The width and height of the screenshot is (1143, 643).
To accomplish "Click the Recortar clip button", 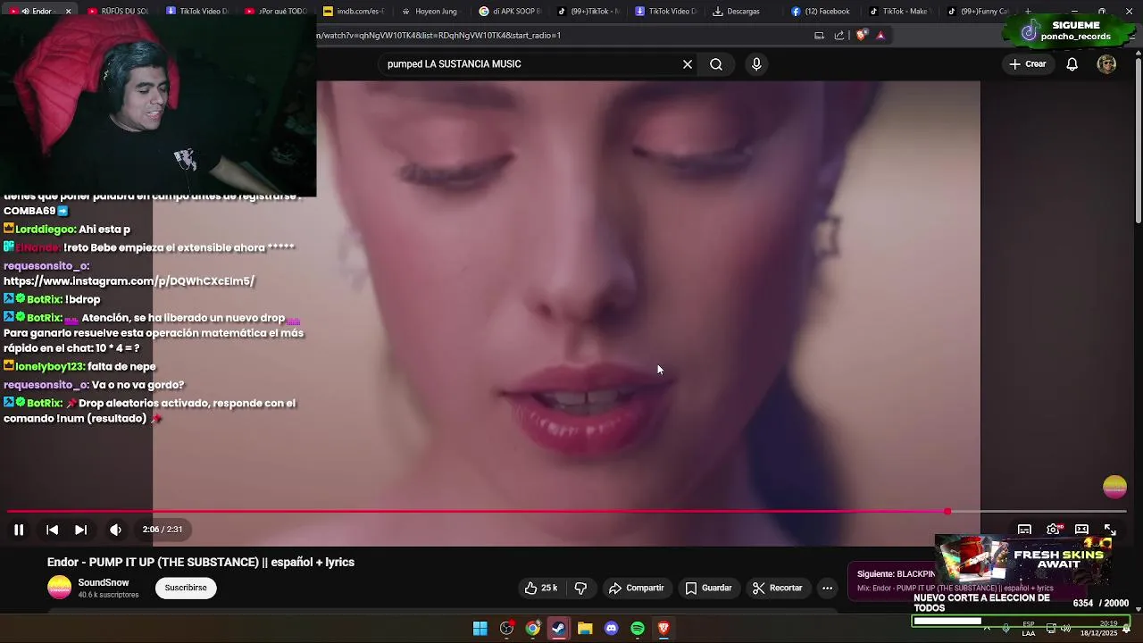I will point(777,588).
